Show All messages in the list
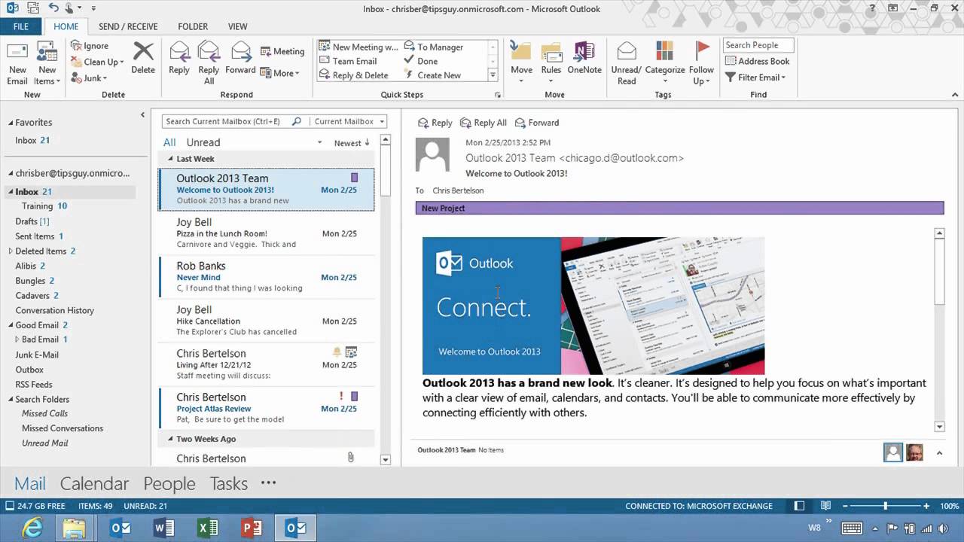The height and width of the screenshot is (542, 964). point(169,142)
